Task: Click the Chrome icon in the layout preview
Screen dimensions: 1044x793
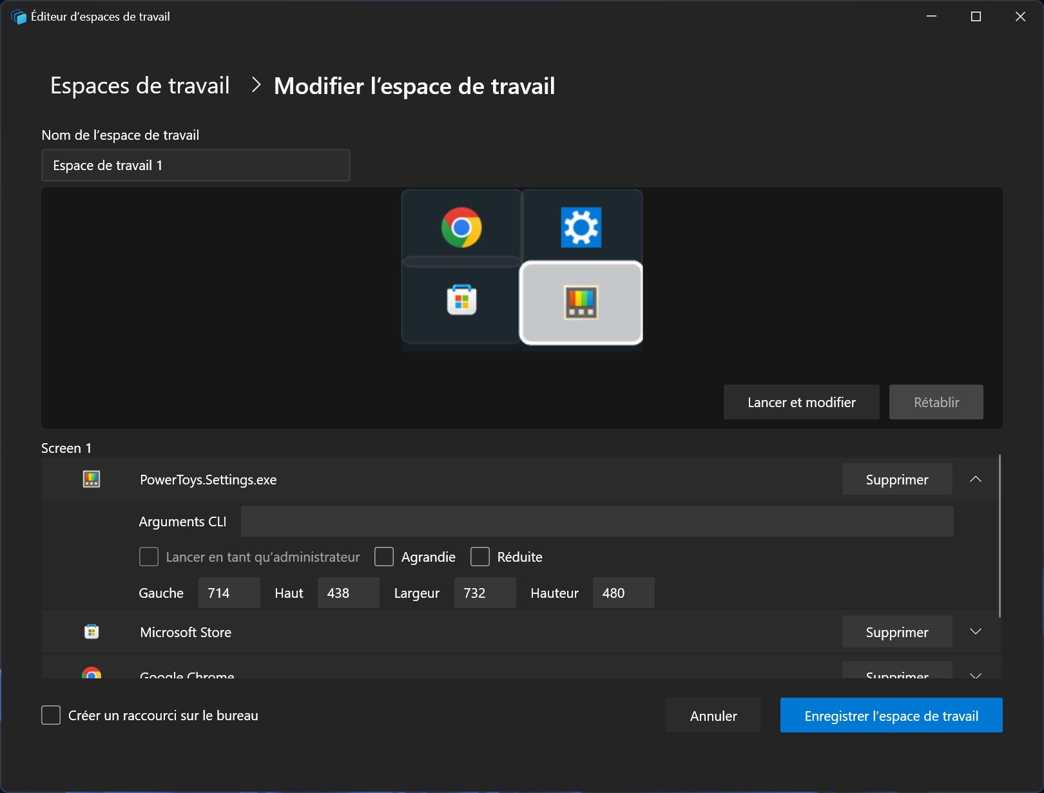Action: (461, 227)
